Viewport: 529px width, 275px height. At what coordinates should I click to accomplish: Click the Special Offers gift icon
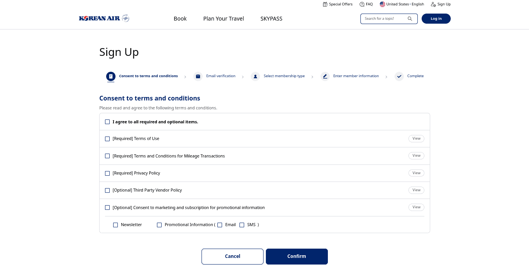point(325,4)
